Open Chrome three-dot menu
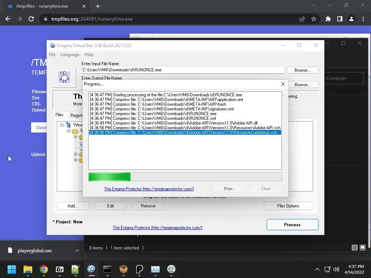Viewport: 371px width, 278px height. click(x=363, y=19)
